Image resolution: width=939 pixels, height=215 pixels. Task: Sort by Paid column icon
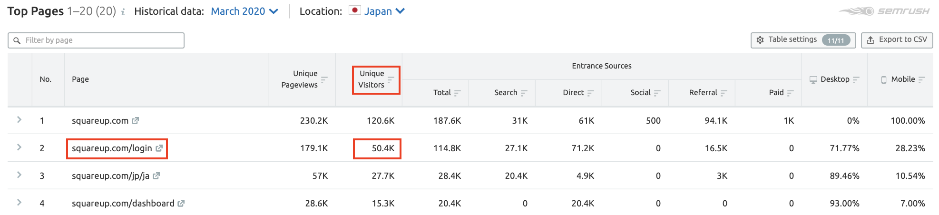pos(791,93)
